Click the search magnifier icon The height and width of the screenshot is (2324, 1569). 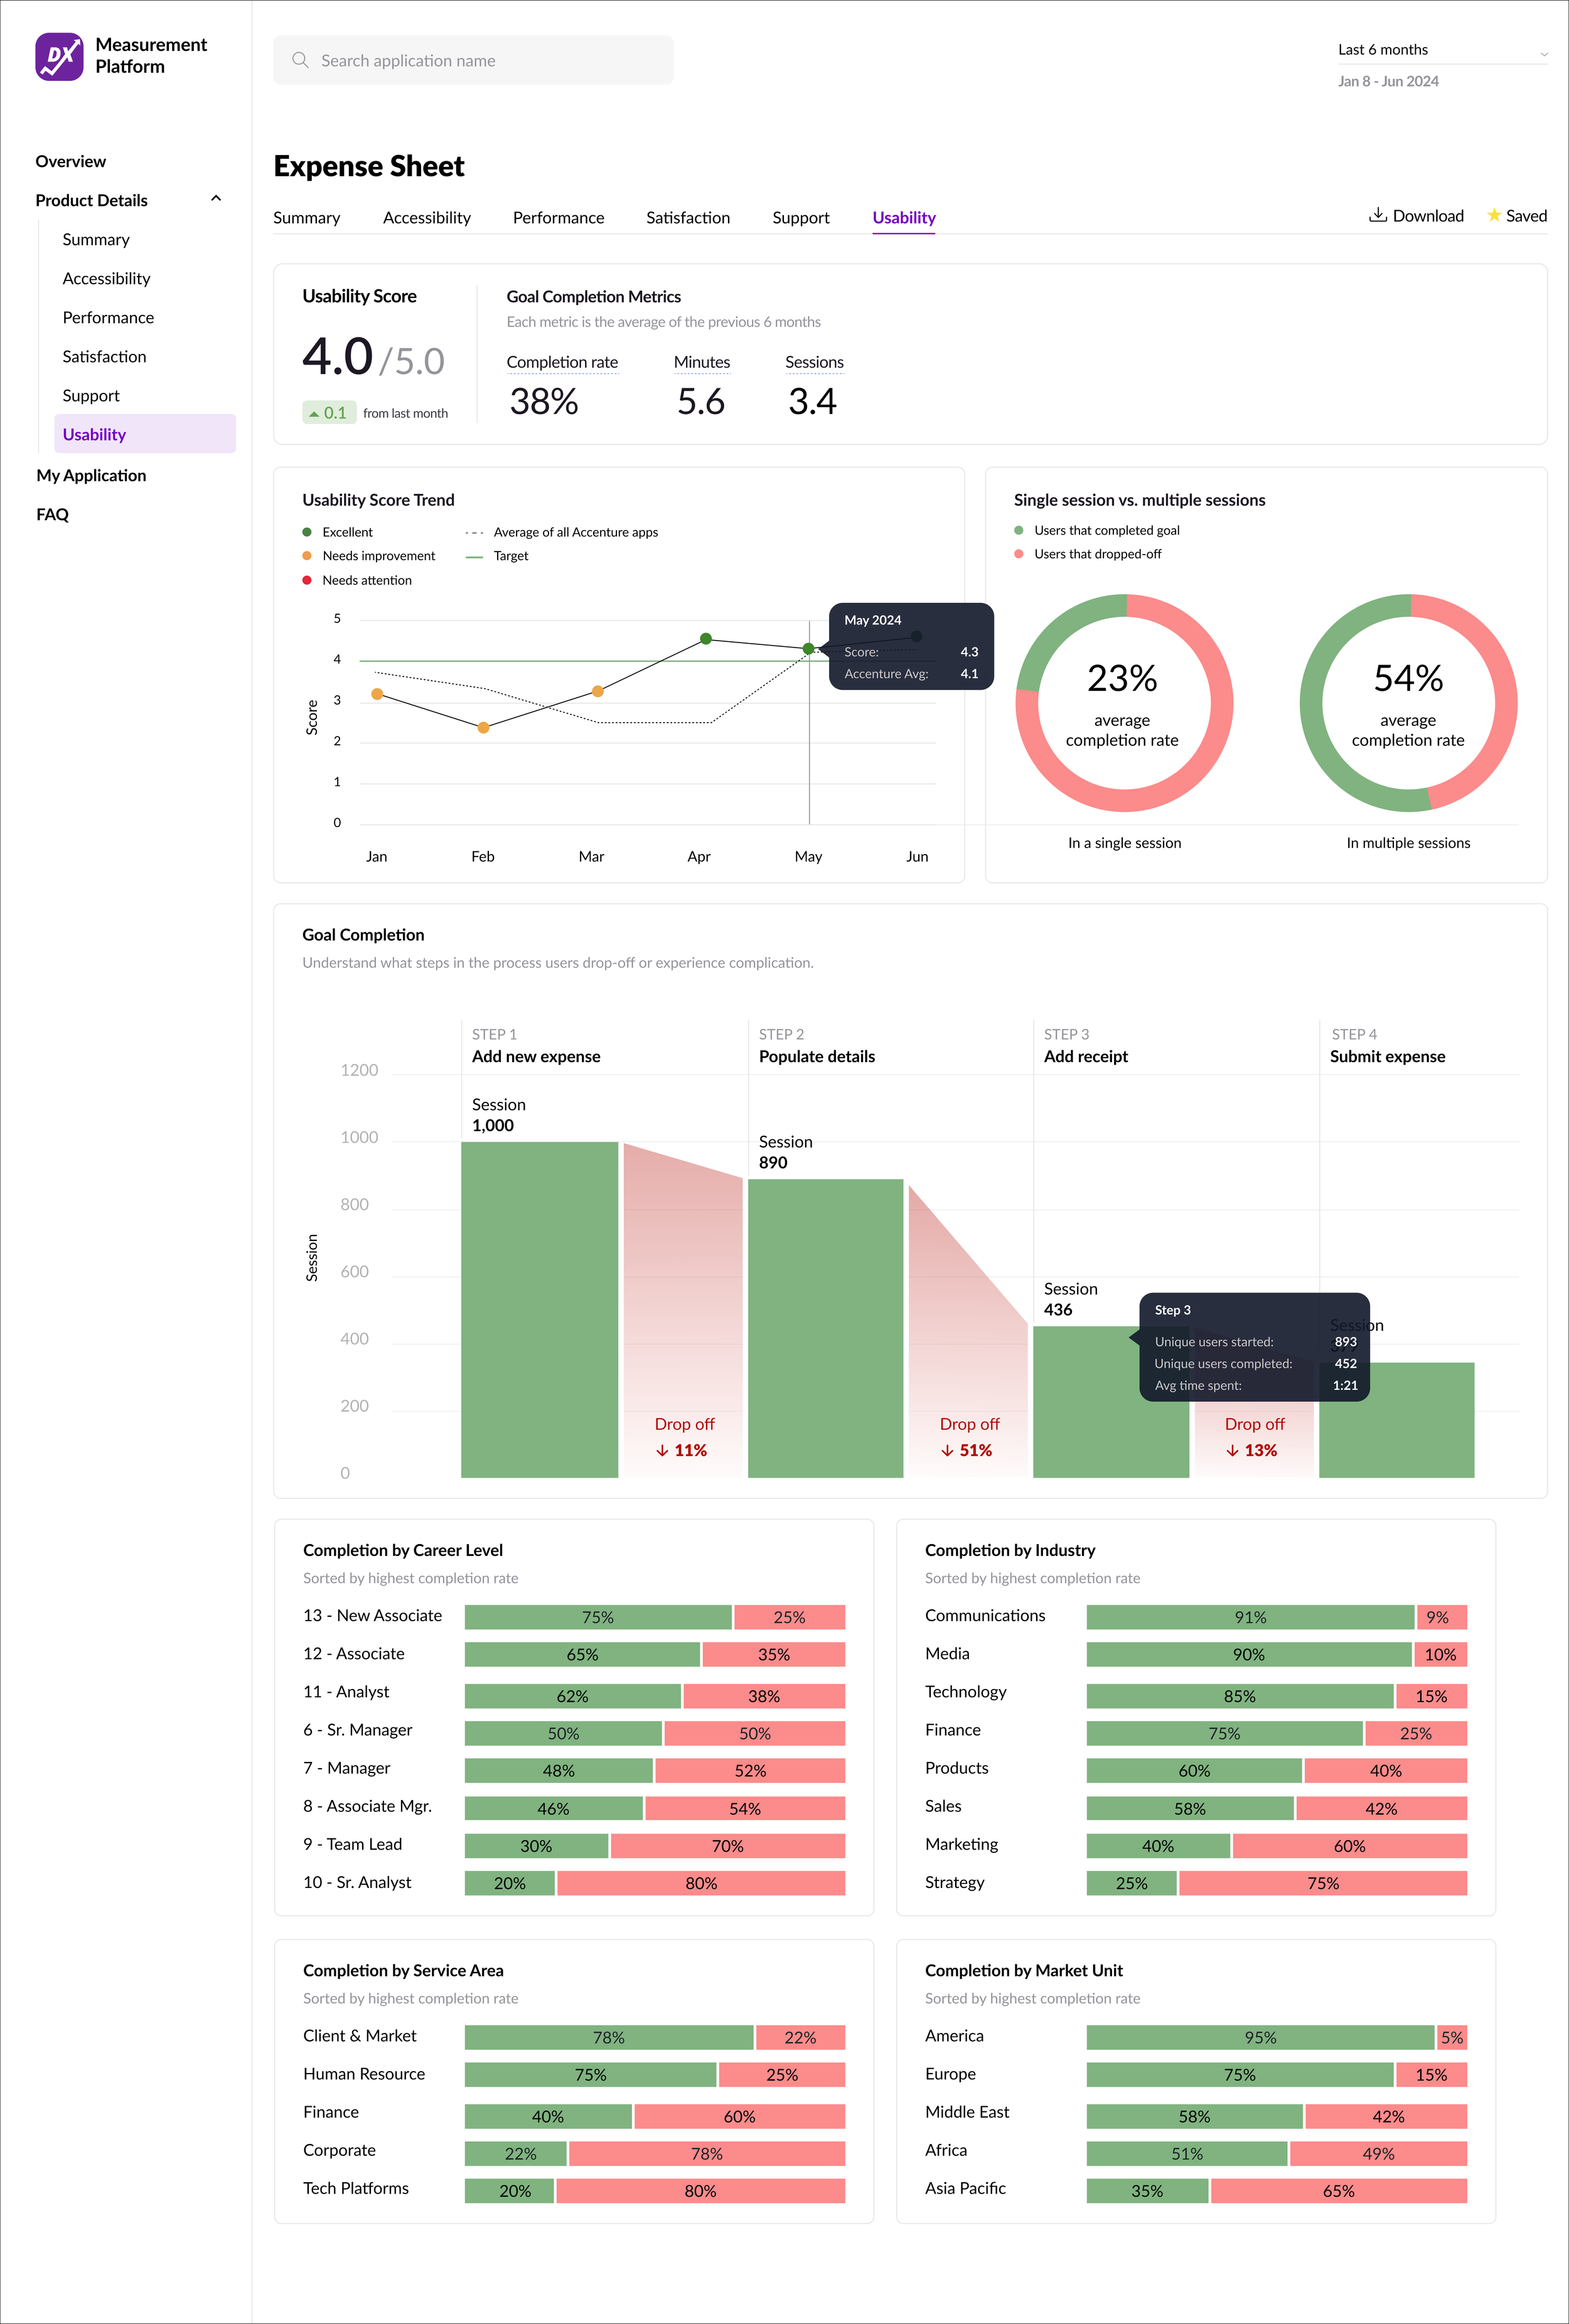point(300,60)
